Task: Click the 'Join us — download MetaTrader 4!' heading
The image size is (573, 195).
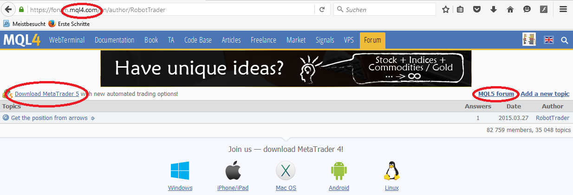Action: (286, 149)
